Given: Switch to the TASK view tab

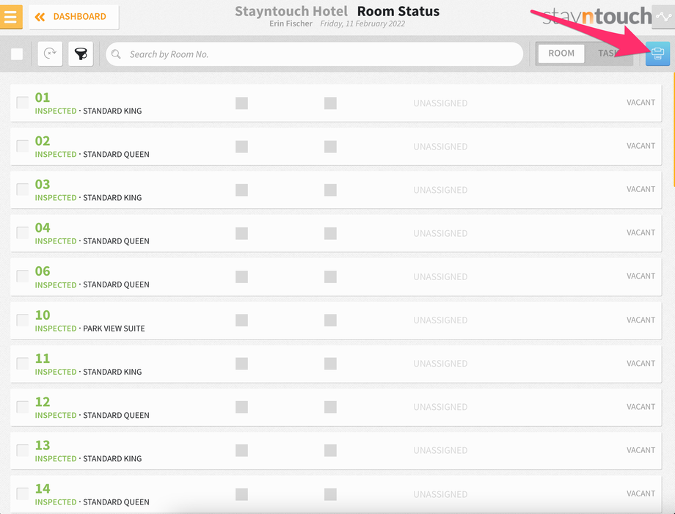Looking at the screenshot, I should click(x=609, y=54).
